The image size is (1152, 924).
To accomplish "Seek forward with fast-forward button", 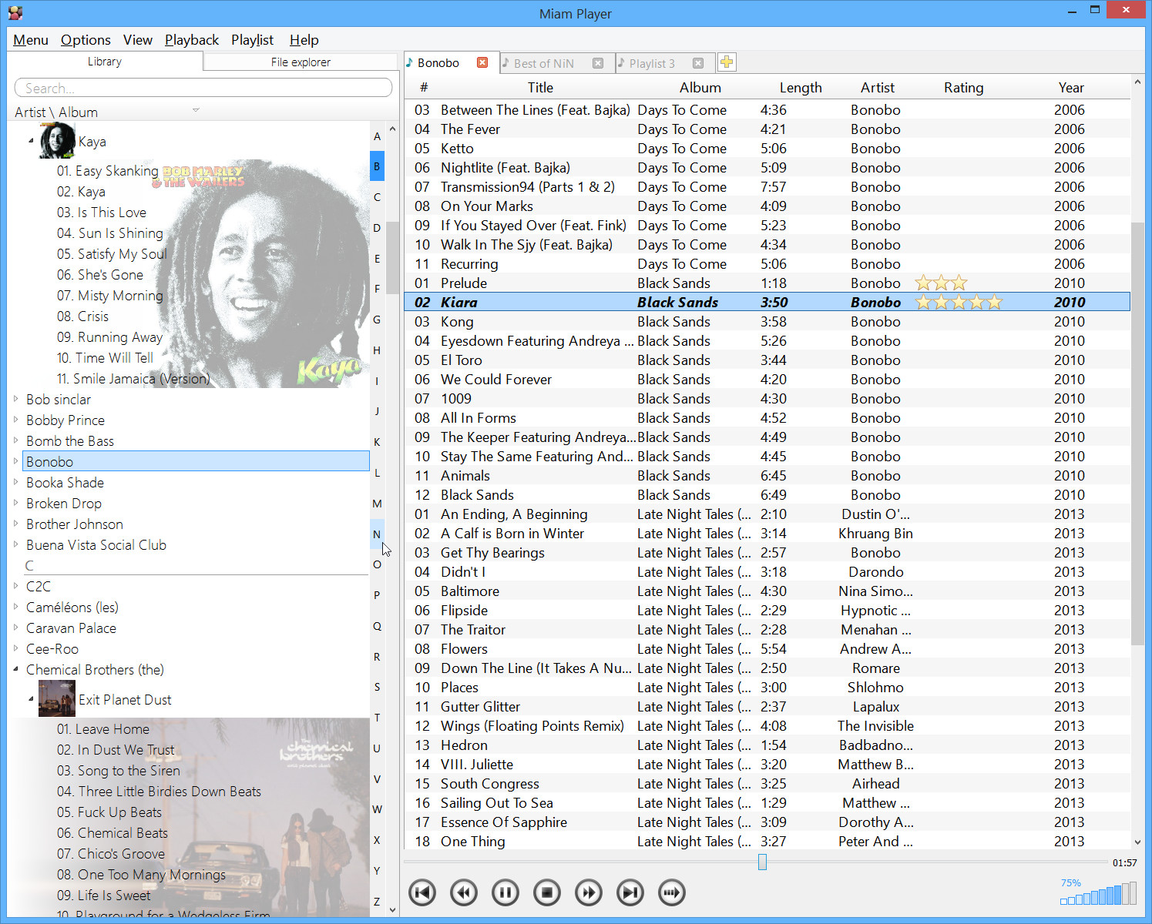I will 588,892.
